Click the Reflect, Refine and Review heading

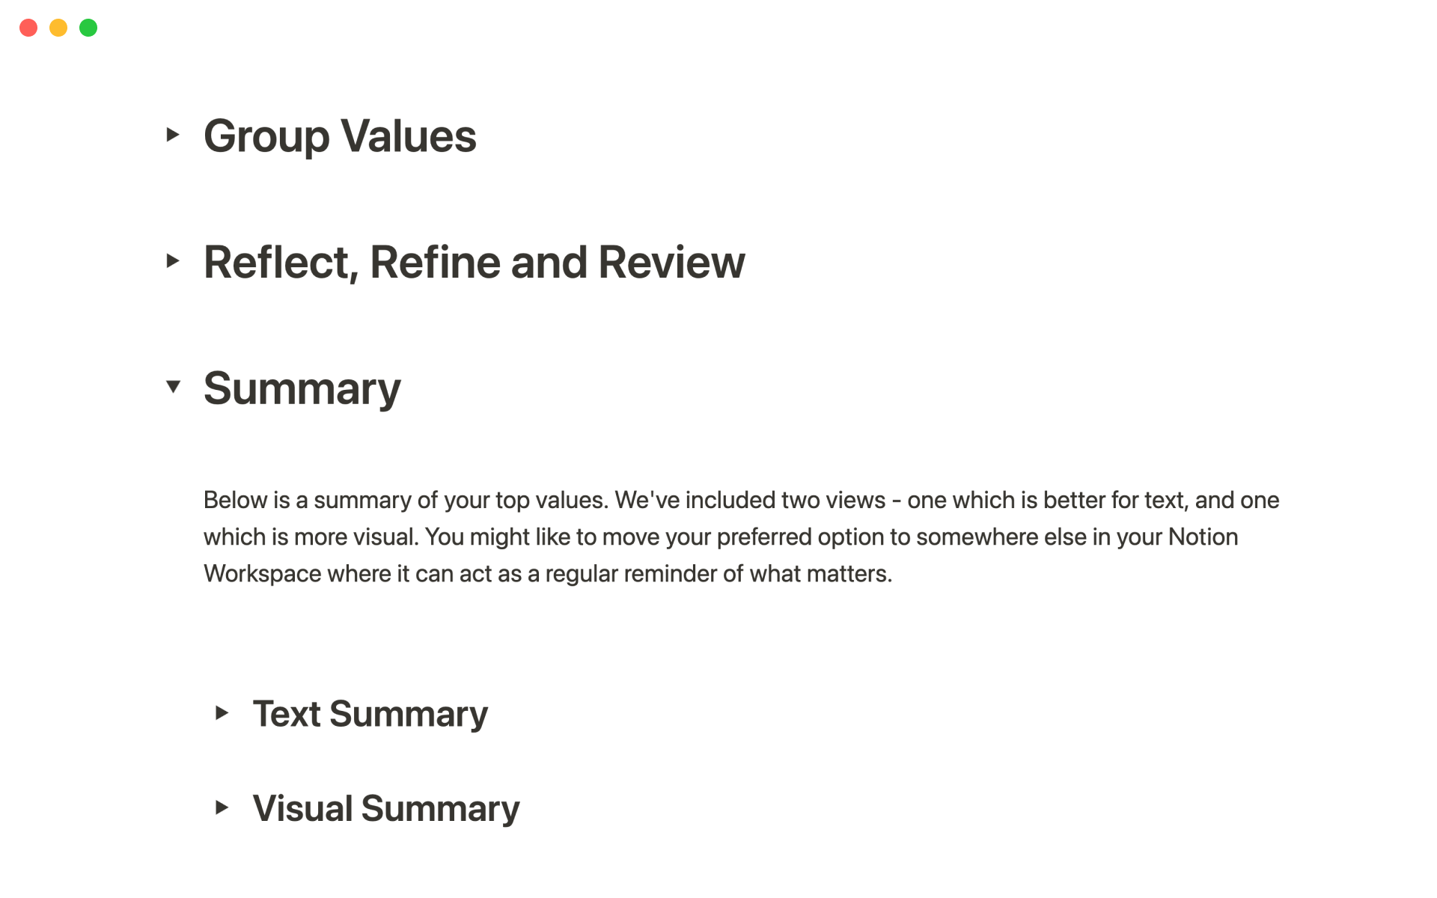474,263
